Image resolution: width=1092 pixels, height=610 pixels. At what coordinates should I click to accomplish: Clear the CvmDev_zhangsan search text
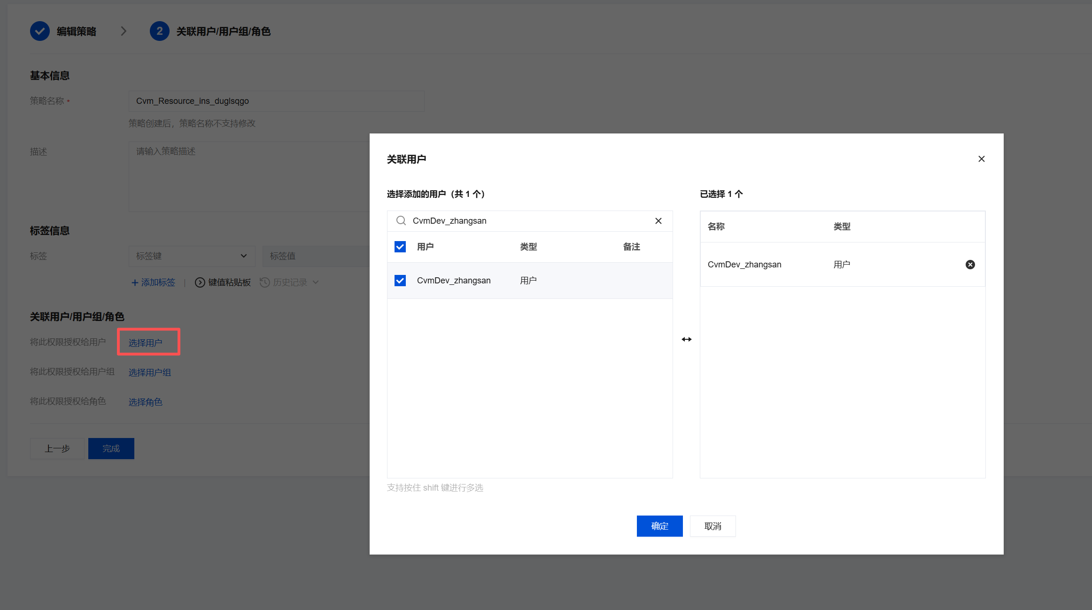[658, 221]
